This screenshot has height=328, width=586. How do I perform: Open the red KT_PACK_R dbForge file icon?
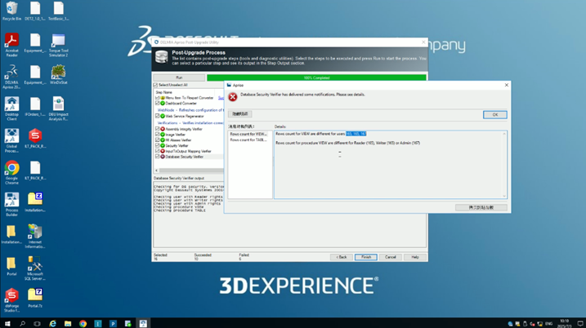[35, 138]
